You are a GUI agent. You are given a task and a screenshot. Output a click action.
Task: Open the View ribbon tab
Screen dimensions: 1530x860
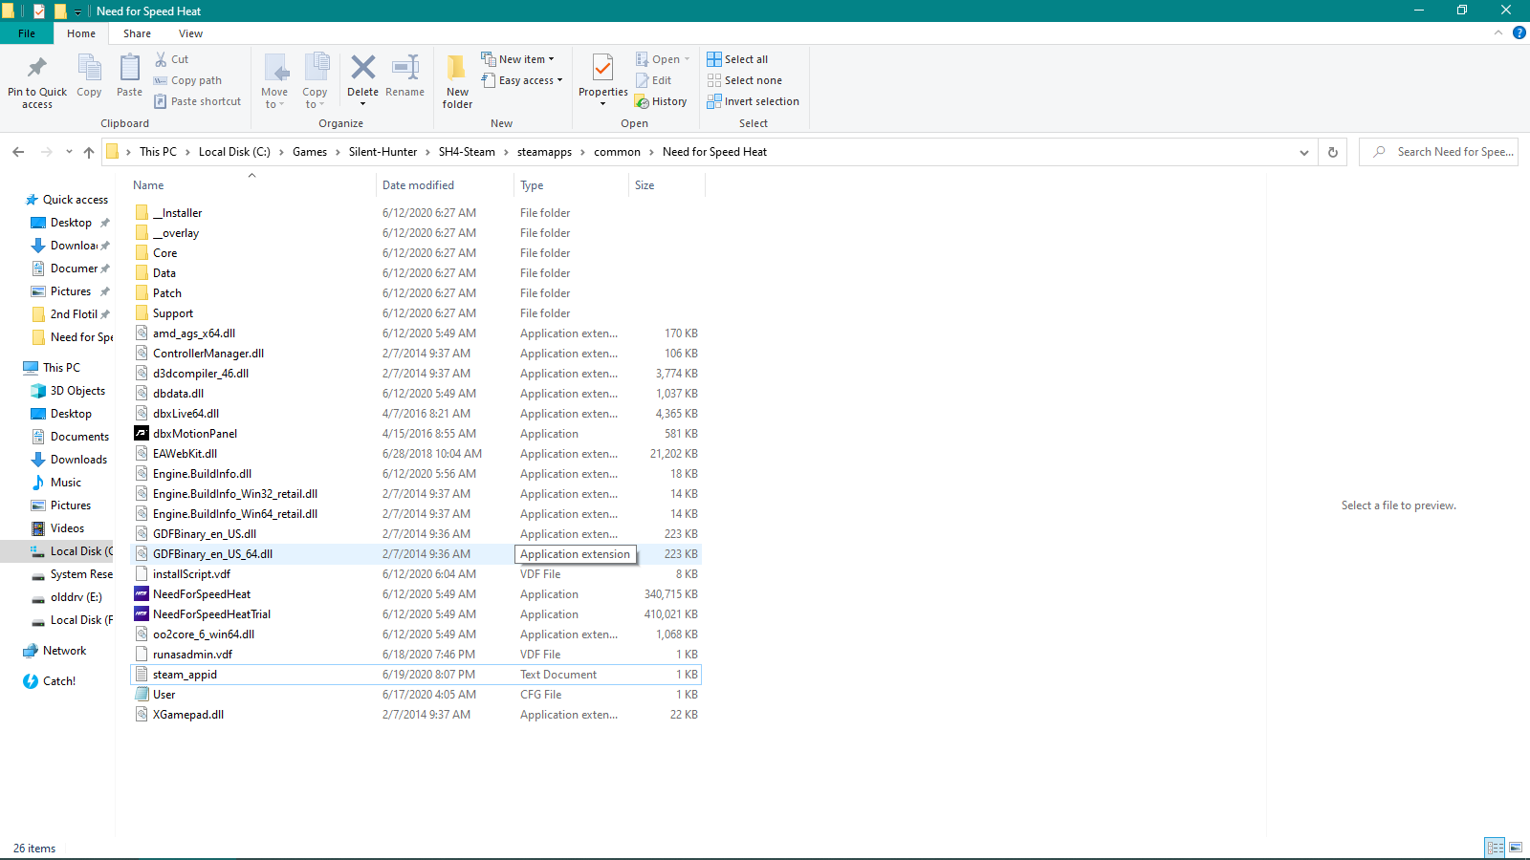190,33
